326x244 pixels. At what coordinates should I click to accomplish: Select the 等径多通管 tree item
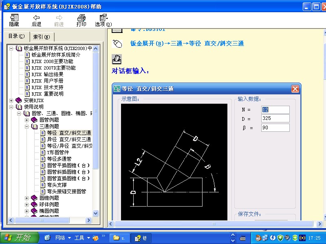[59, 159]
